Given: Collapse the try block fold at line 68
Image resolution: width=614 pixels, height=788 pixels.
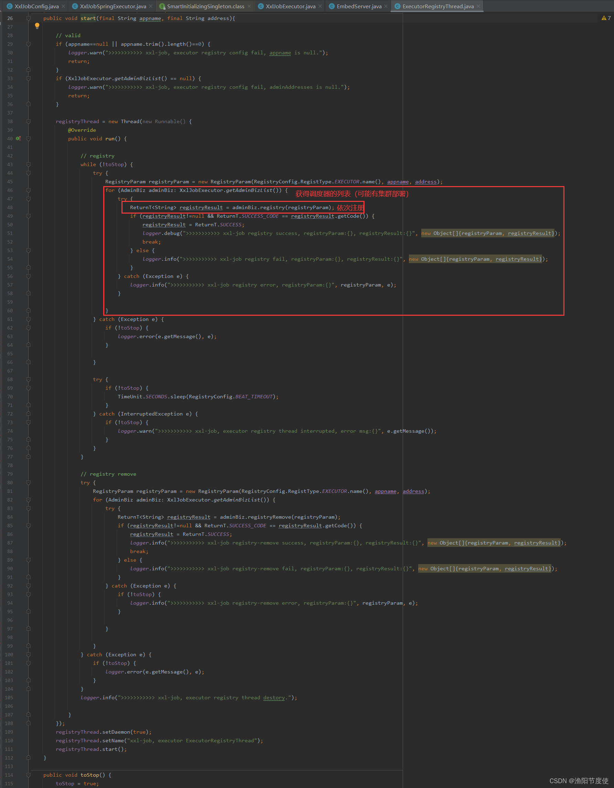Looking at the screenshot, I should tap(29, 380).
